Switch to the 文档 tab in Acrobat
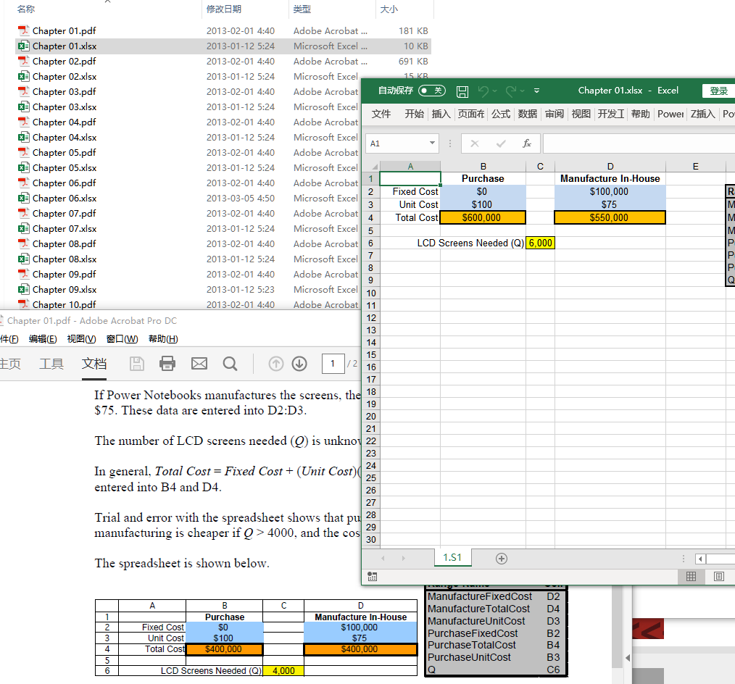The height and width of the screenshot is (684, 735). pyautogui.click(x=94, y=364)
